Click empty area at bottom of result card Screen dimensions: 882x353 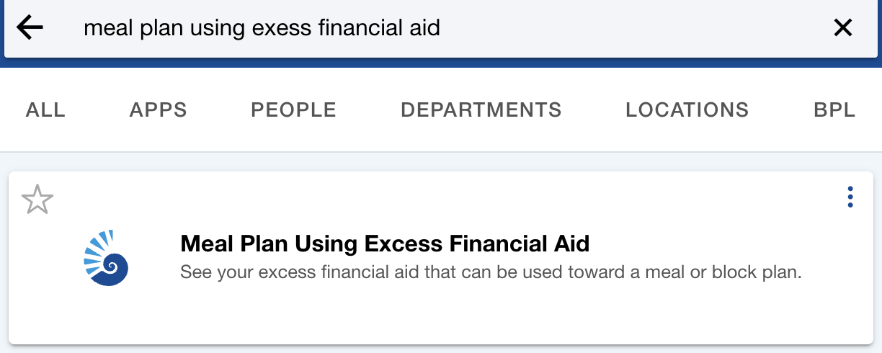[441, 317]
